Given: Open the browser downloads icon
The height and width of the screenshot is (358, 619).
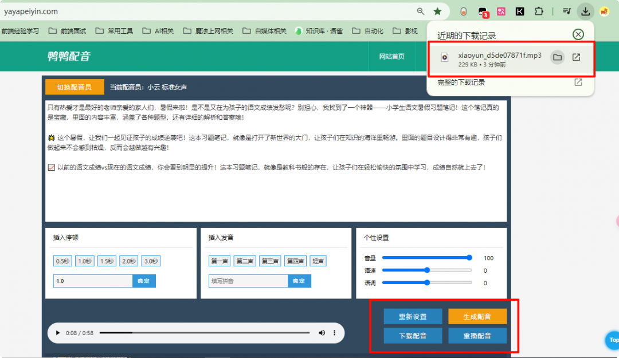Looking at the screenshot, I should pos(585,11).
